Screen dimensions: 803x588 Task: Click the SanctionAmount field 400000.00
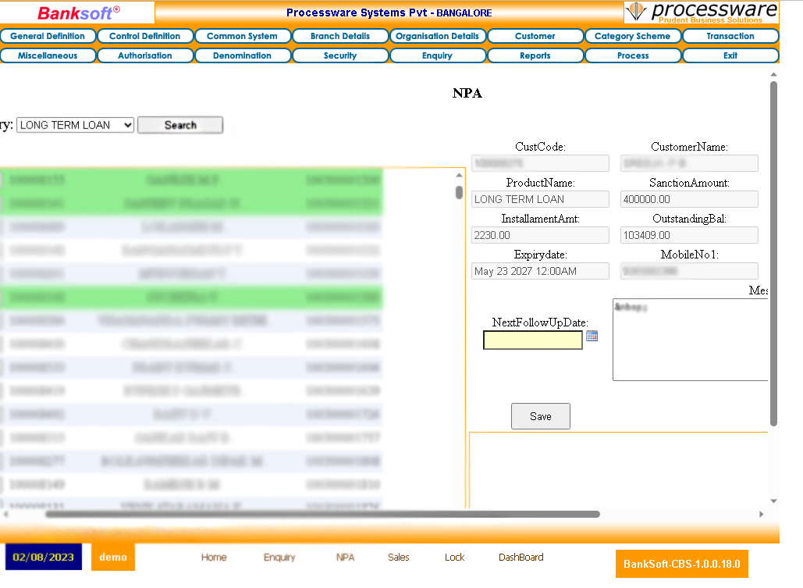(689, 199)
